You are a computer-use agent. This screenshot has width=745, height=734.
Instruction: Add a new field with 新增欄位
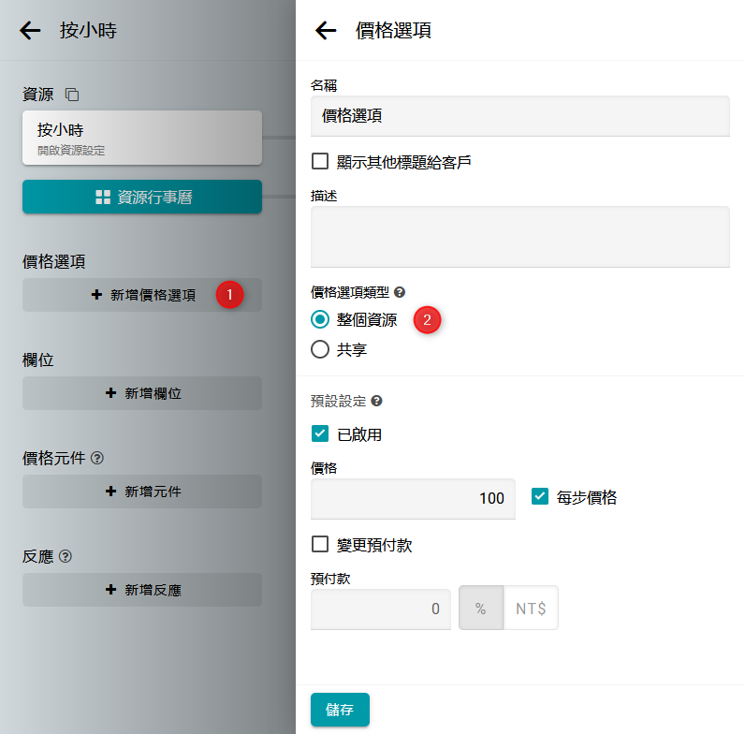coord(142,393)
